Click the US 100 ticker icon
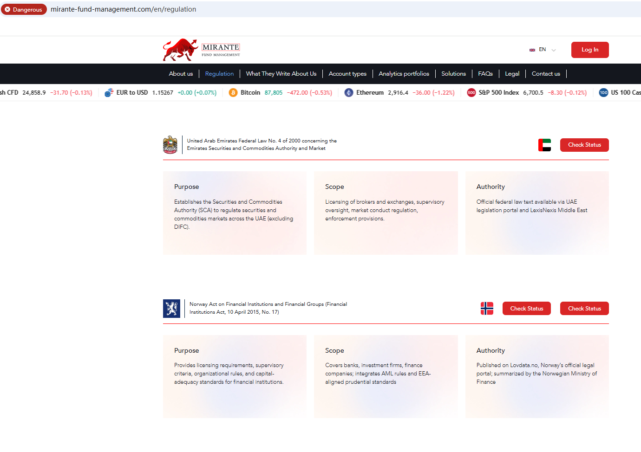 click(x=603, y=93)
